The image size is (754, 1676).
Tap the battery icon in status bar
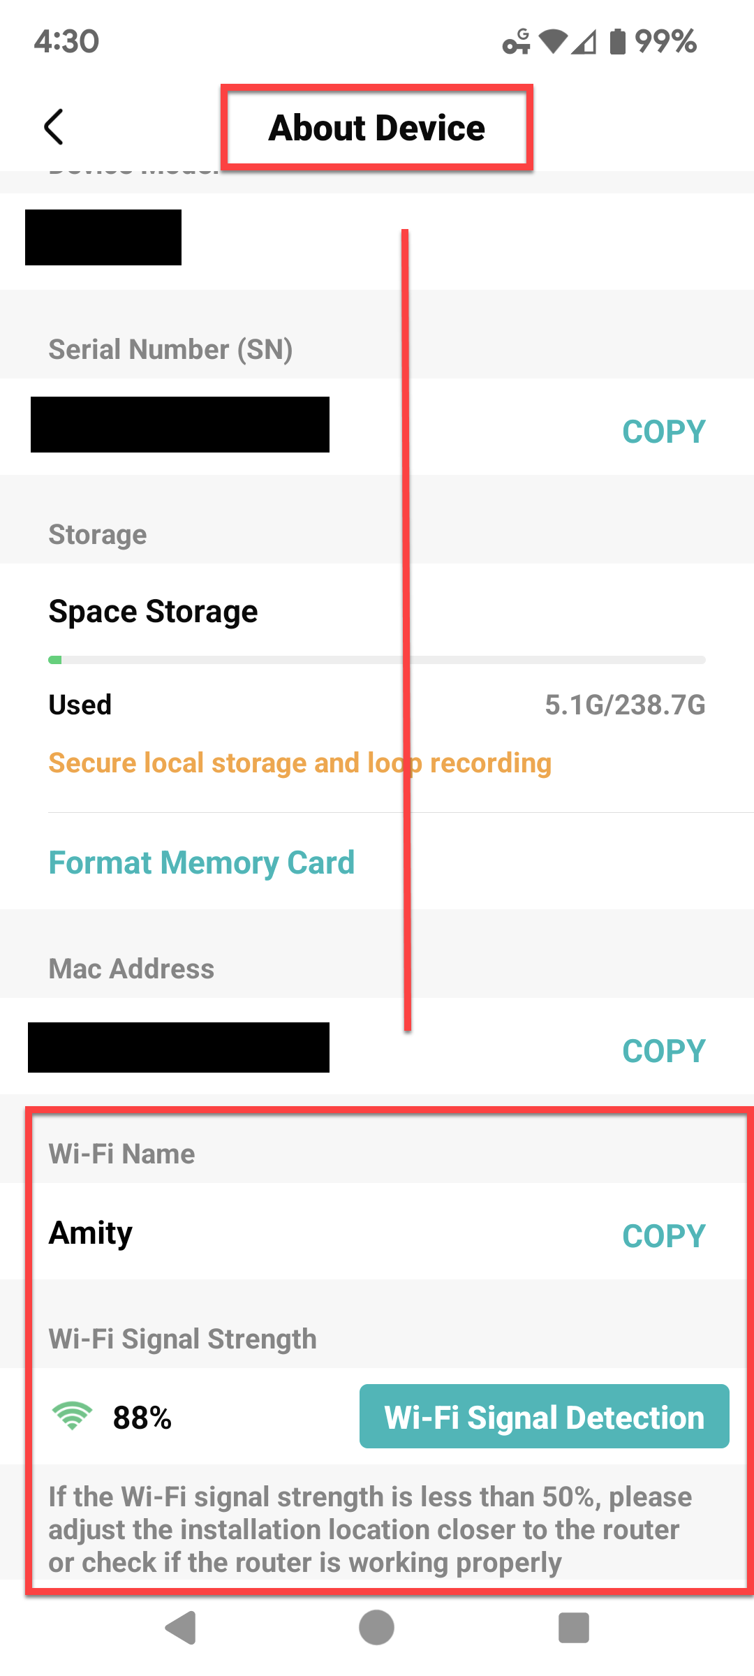tap(618, 41)
